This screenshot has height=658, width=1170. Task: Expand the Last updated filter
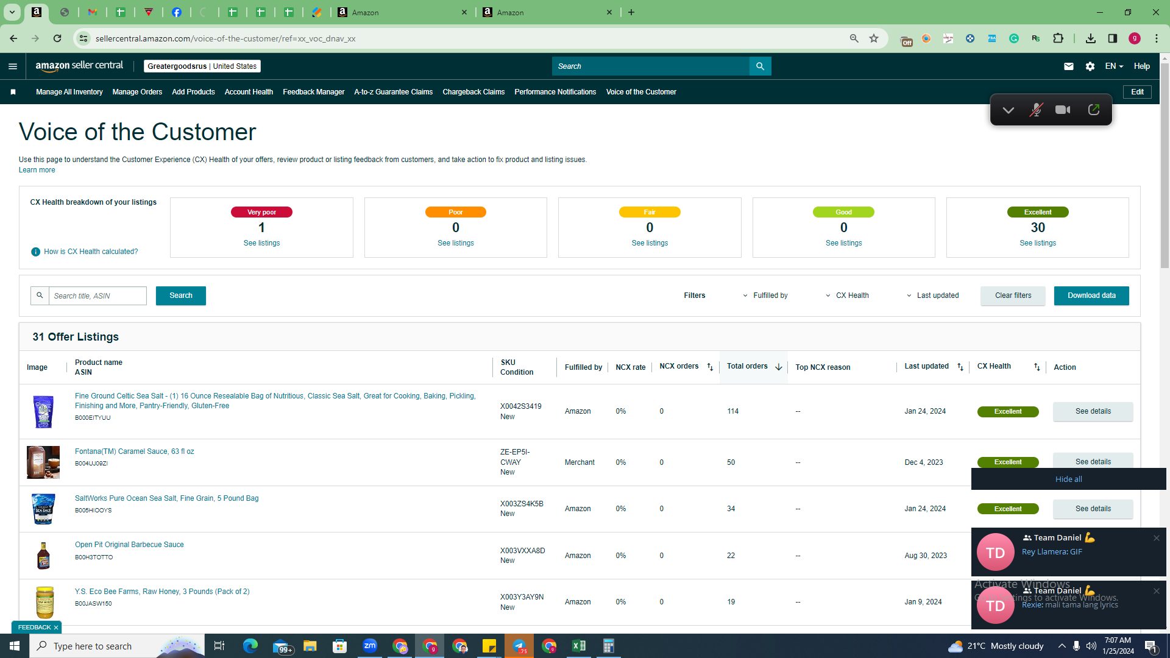[932, 295]
